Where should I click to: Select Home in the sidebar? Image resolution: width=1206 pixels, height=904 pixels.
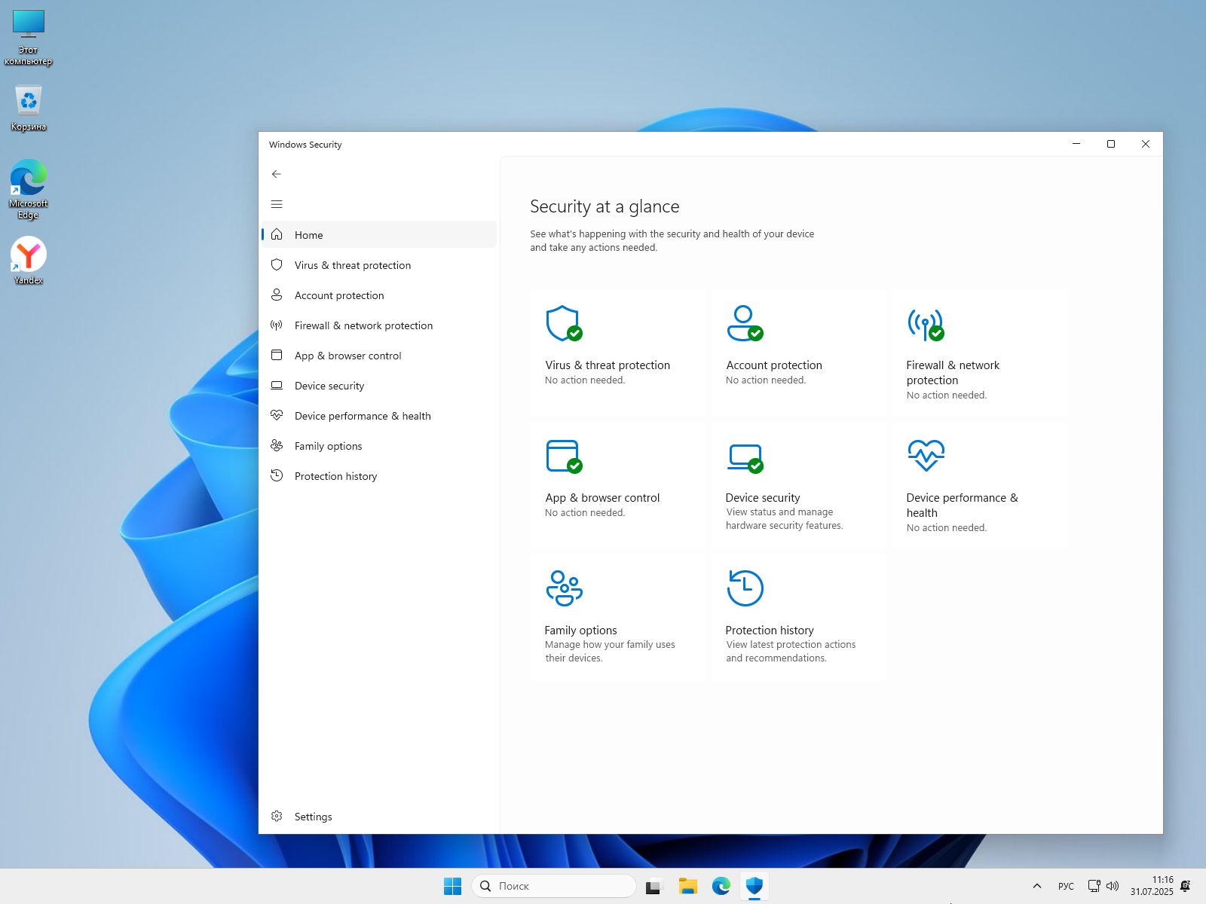[x=379, y=235]
